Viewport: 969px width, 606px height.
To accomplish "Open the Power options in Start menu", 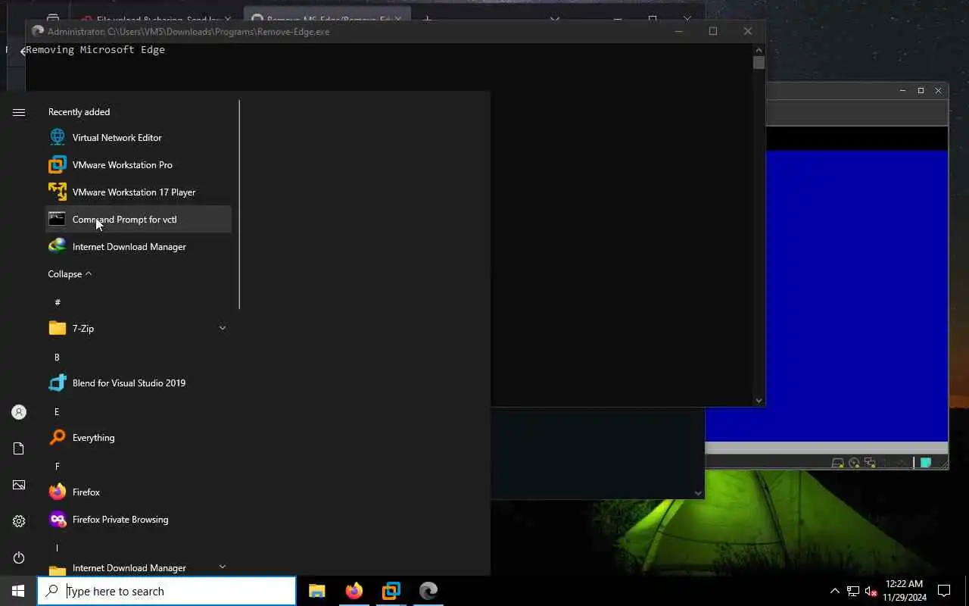I will (19, 558).
